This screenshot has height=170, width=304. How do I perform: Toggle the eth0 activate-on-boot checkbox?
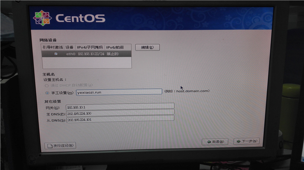pos(56,54)
